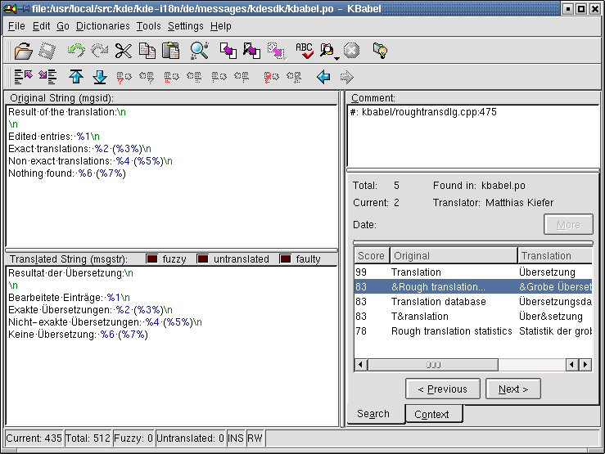Open the Catalog Manager lightbulb icon
Image resolution: width=605 pixels, height=454 pixels.
(x=380, y=51)
